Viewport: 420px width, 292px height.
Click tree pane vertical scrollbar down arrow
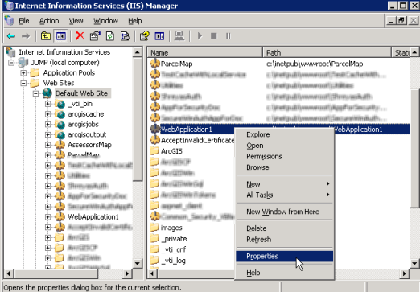[x=138, y=263]
